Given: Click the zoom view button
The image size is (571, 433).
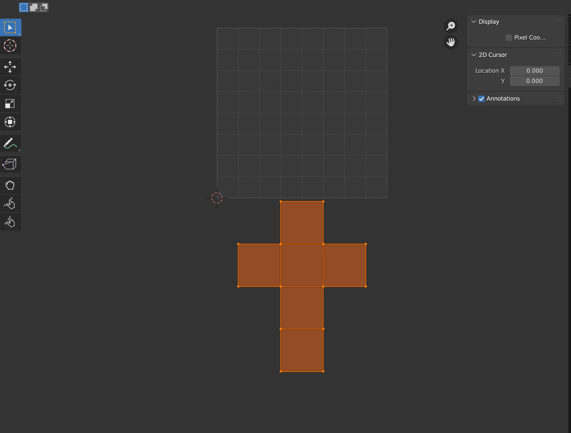Looking at the screenshot, I should pos(451,26).
